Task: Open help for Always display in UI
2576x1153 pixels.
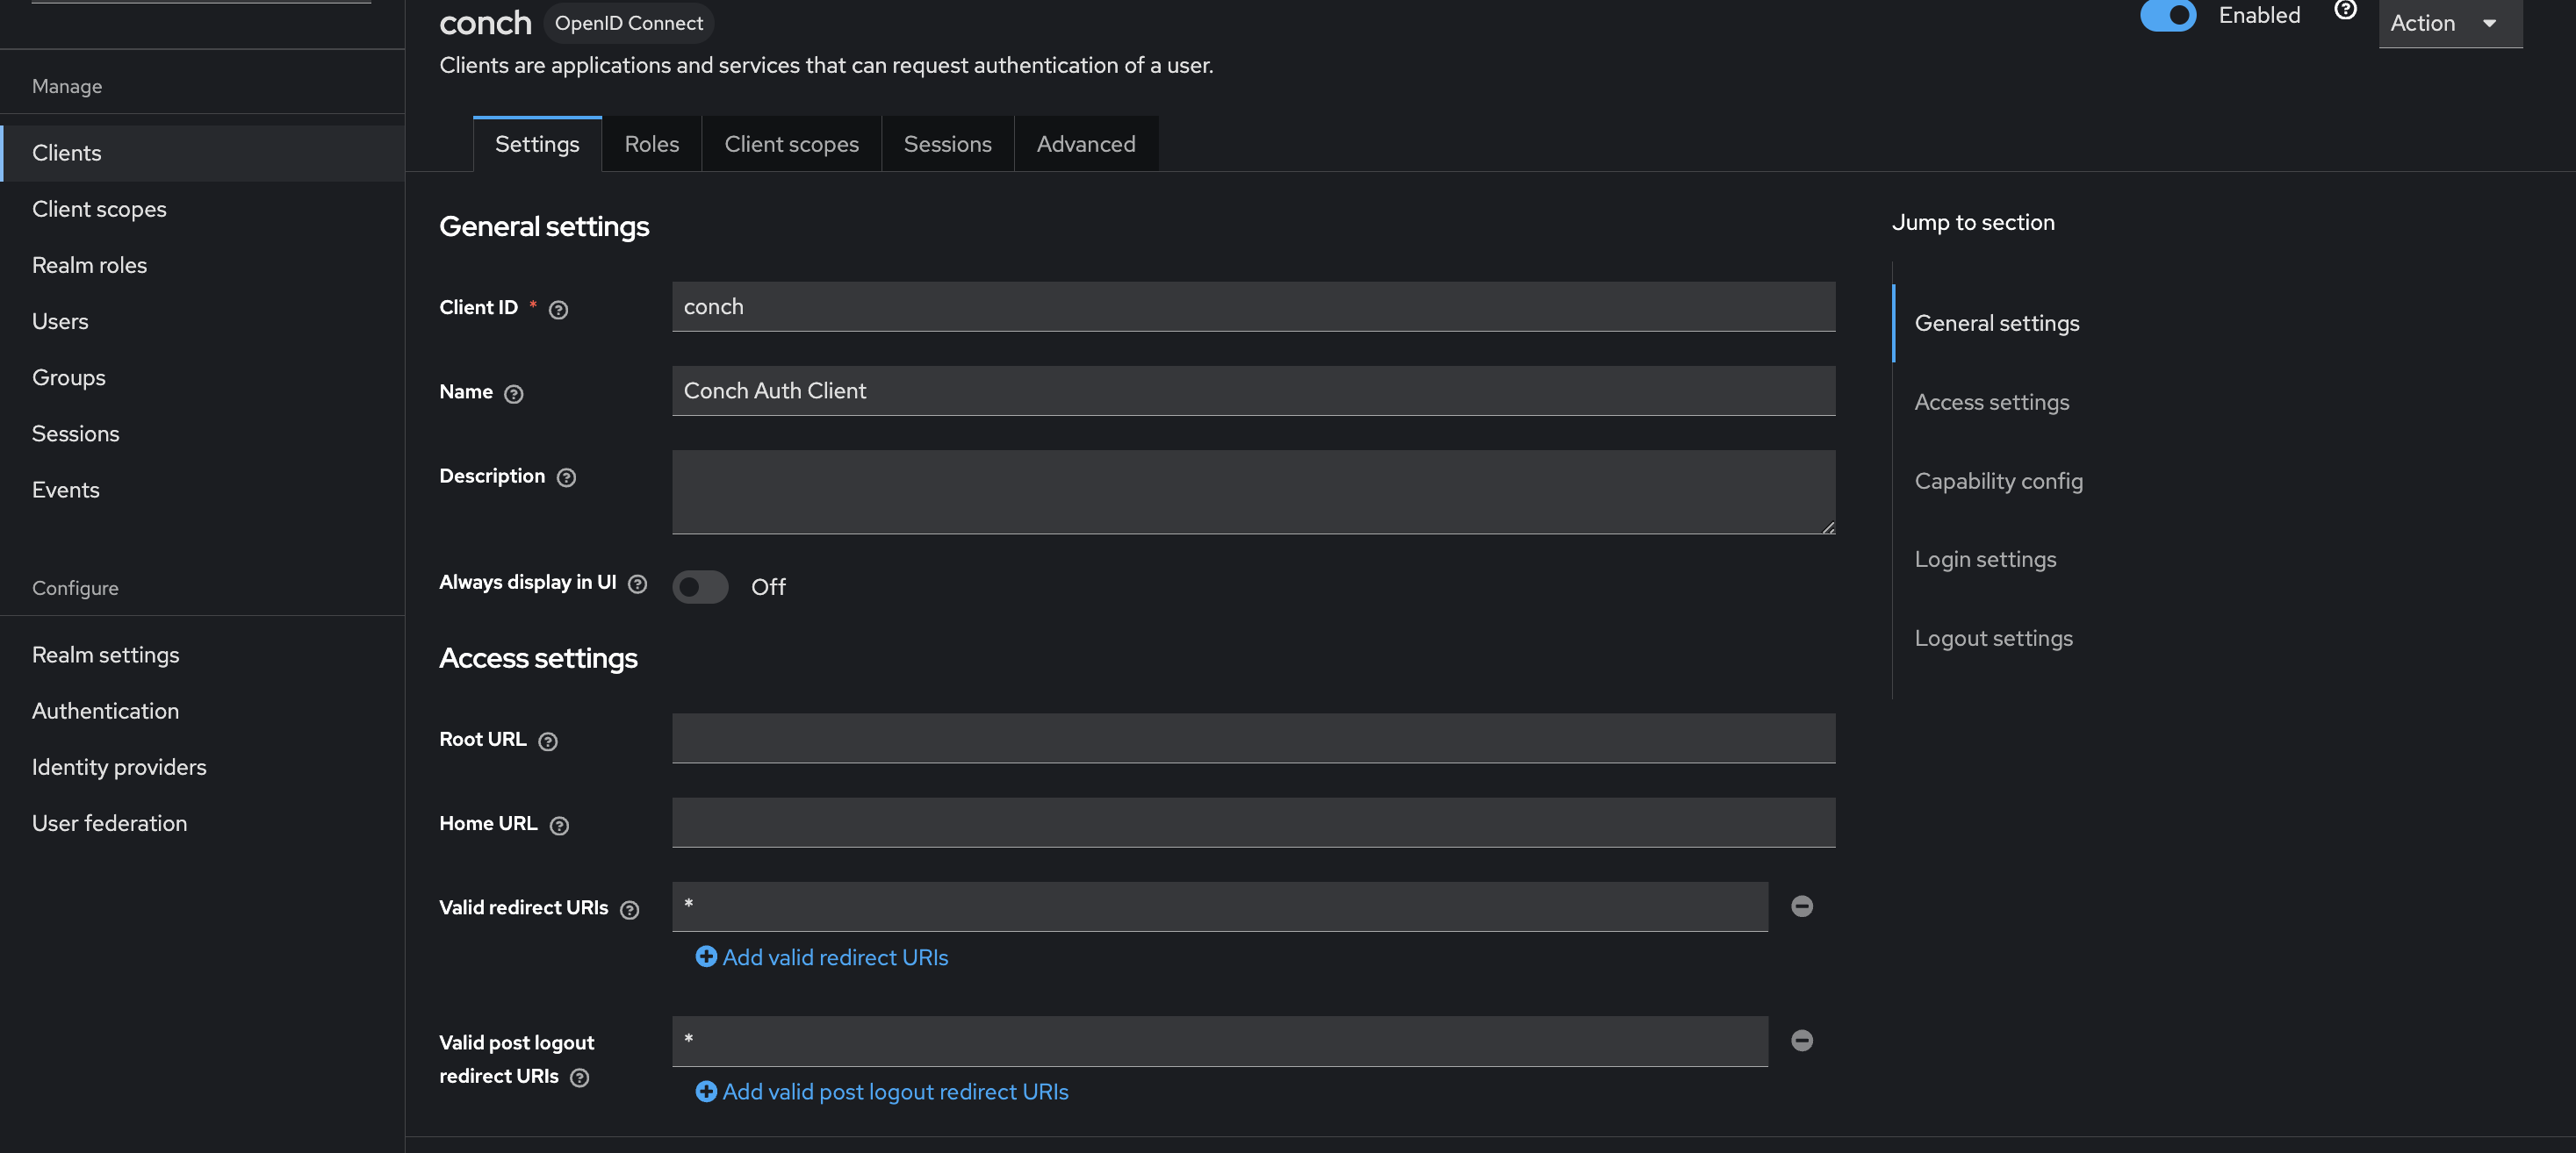Action: 637,584
